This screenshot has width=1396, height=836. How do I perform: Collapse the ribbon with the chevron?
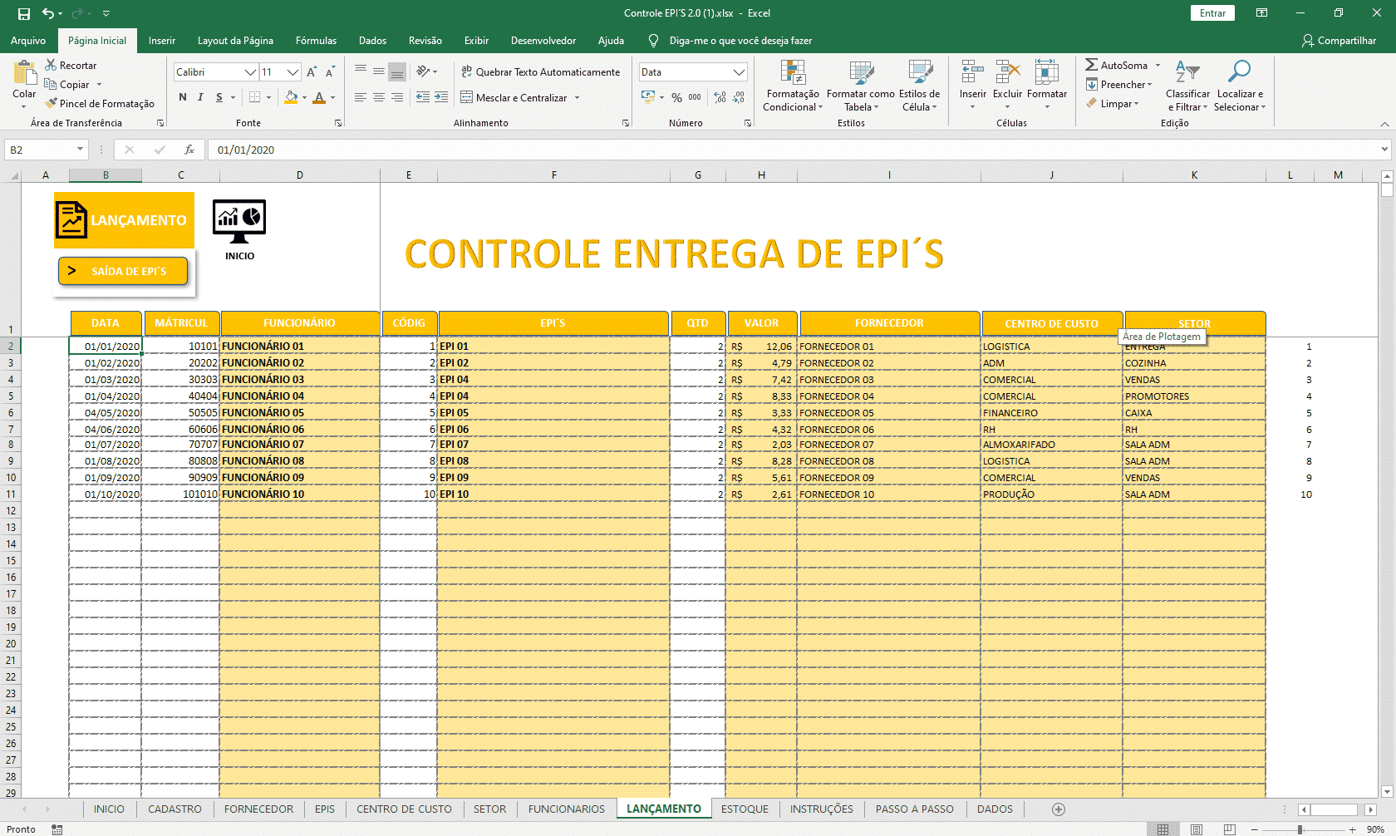pyautogui.click(x=1384, y=124)
